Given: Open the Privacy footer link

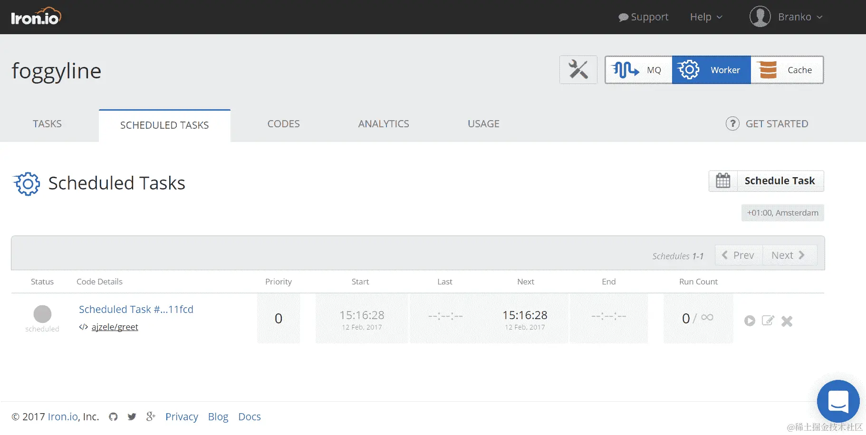Looking at the screenshot, I should 182,417.
